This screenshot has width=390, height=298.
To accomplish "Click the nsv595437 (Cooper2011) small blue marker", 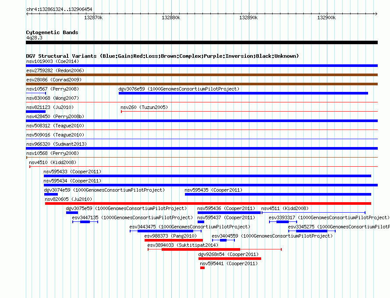I will [201, 222].
